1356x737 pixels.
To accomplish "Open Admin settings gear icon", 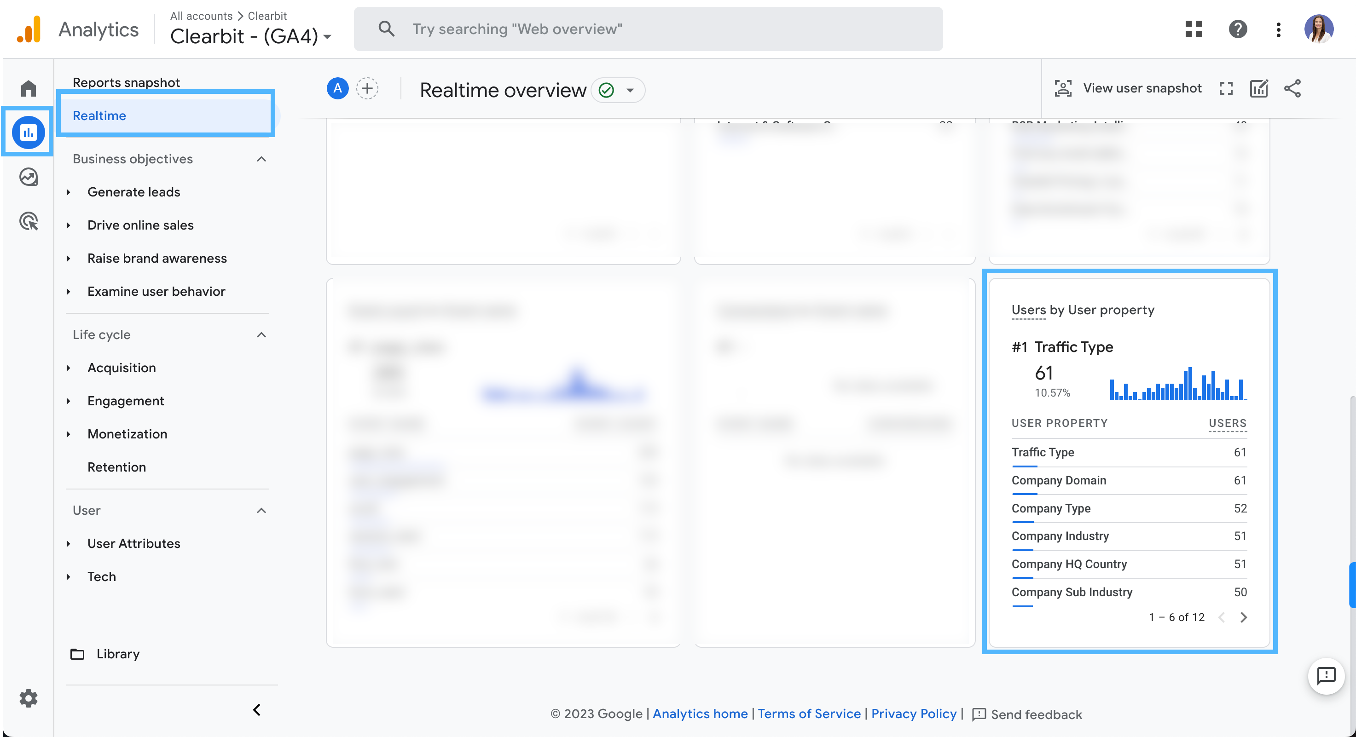I will tap(29, 698).
